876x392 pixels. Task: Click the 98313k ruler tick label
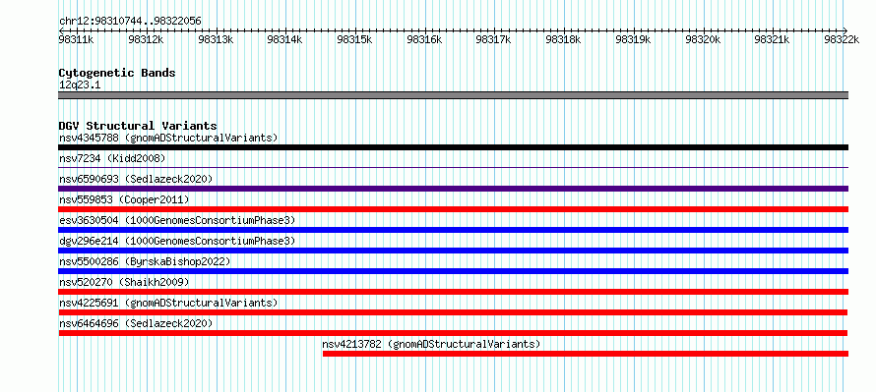pyautogui.click(x=216, y=39)
